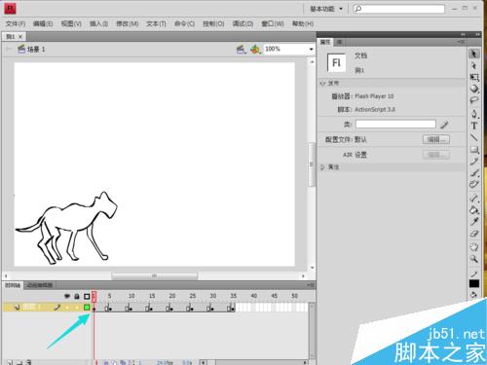Select the Paint Bucket tool
The height and width of the screenshot is (365, 487).
(x=474, y=209)
